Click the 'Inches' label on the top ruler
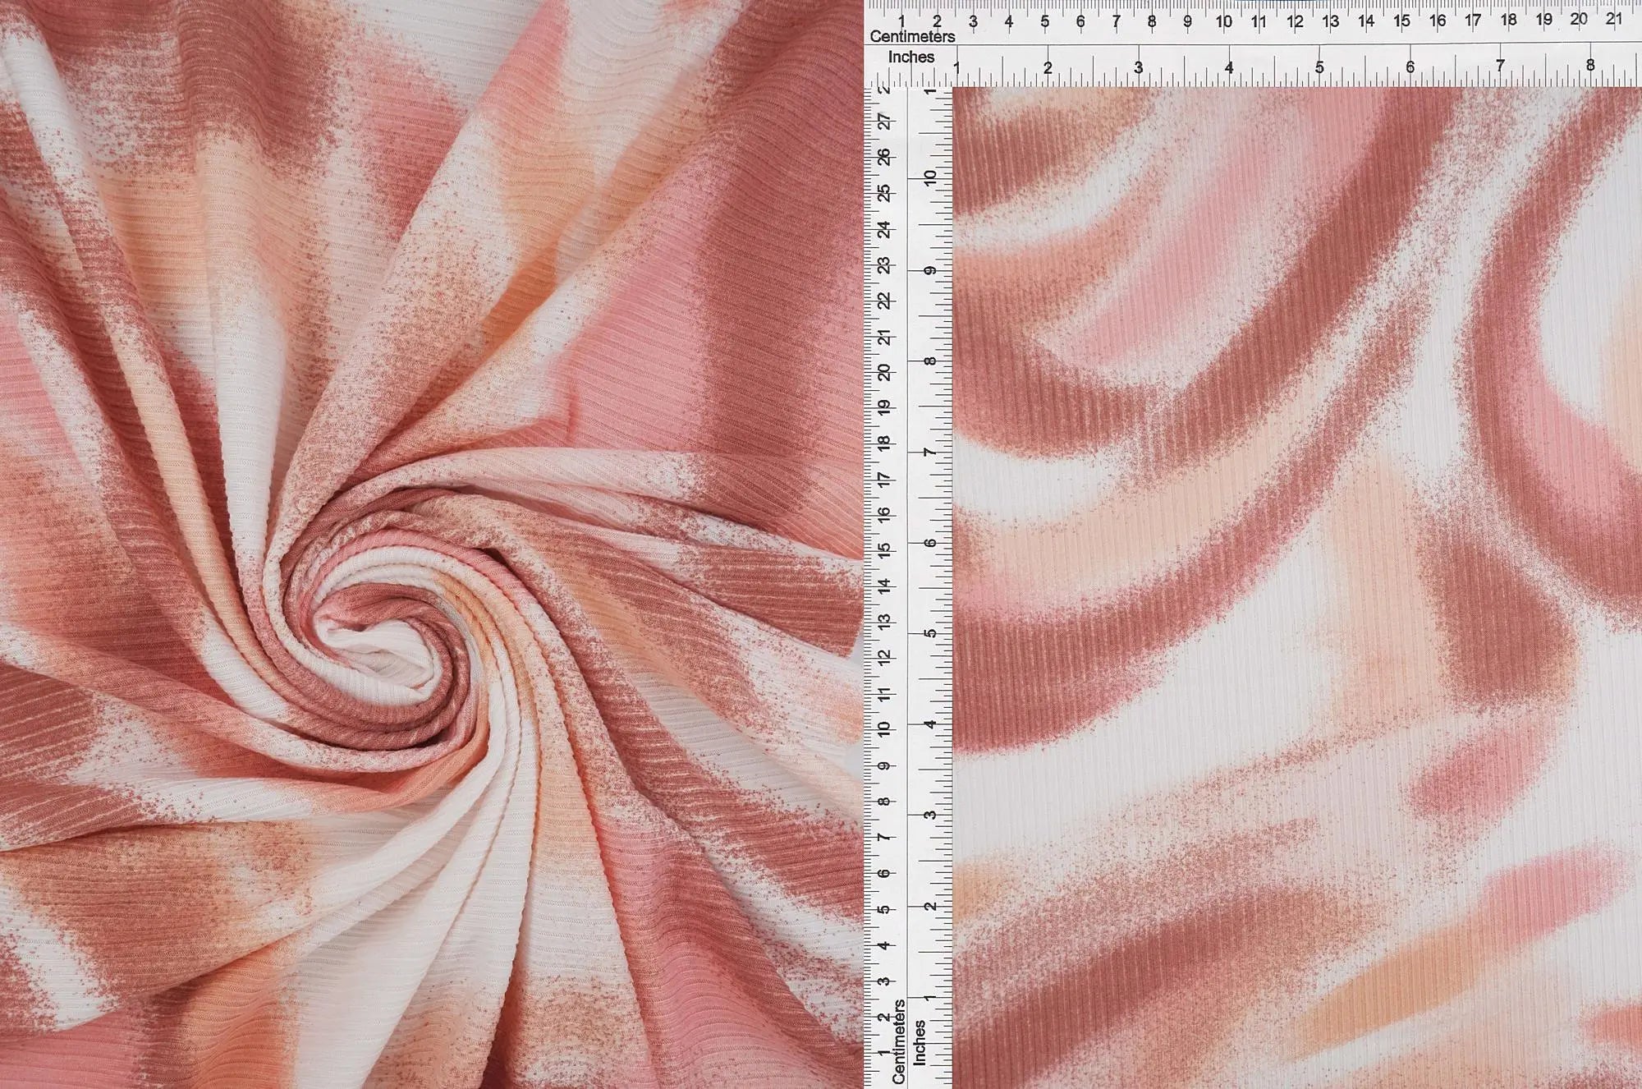 [x=911, y=57]
